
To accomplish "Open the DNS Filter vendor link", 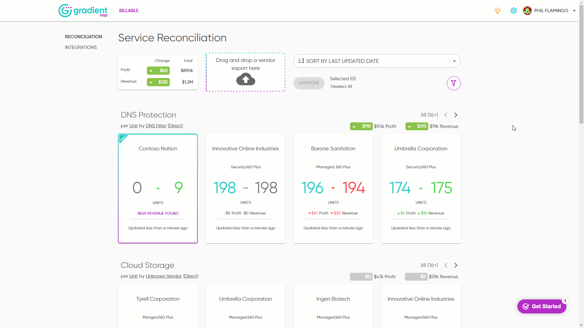I will point(156,126).
